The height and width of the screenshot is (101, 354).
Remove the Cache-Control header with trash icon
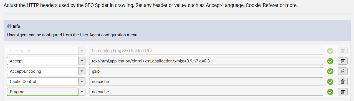click(342, 82)
